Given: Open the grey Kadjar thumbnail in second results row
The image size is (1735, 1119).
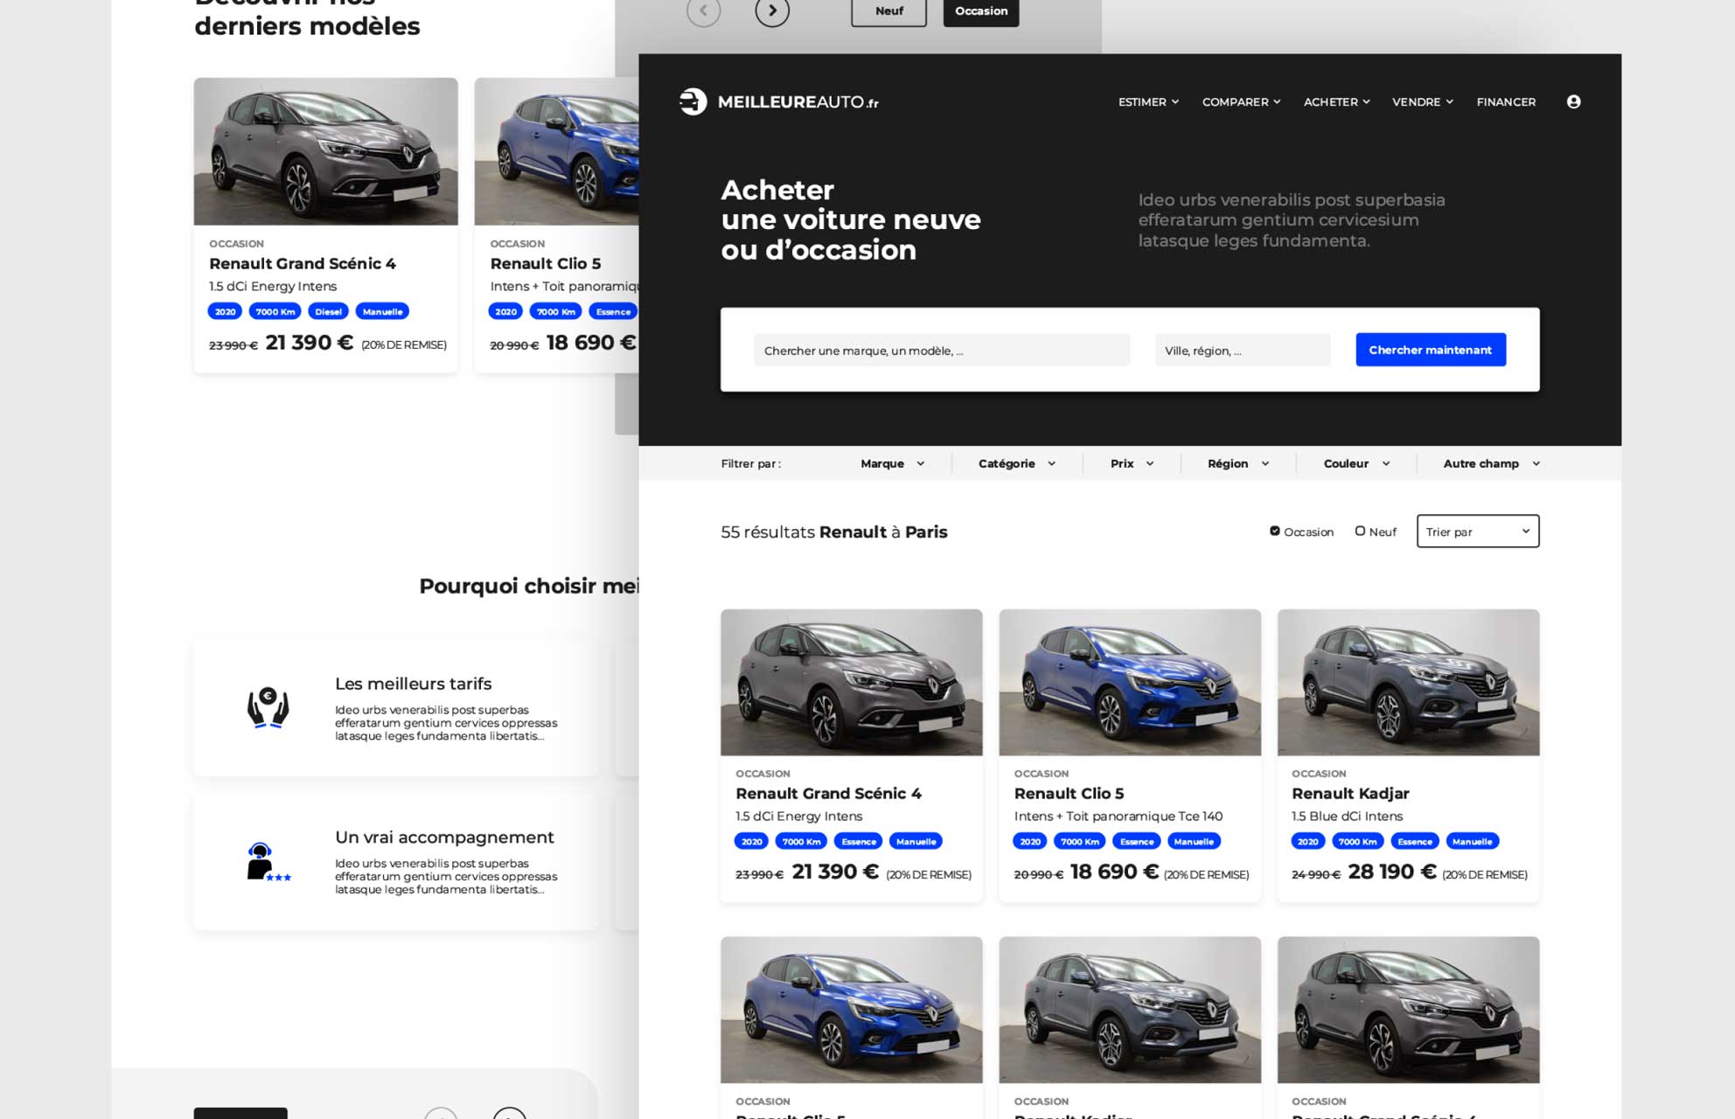Looking at the screenshot, I should (1130, 1010).
